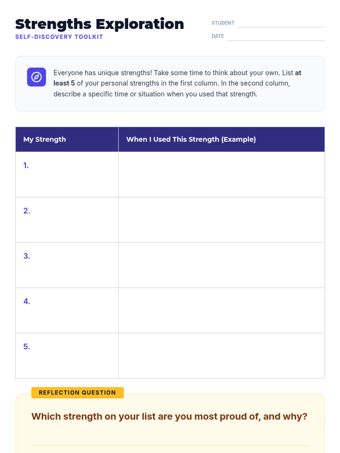Viewport: 340px width, 453px height.
Task: Click the My Strength column header
Action: coord(67,139)
